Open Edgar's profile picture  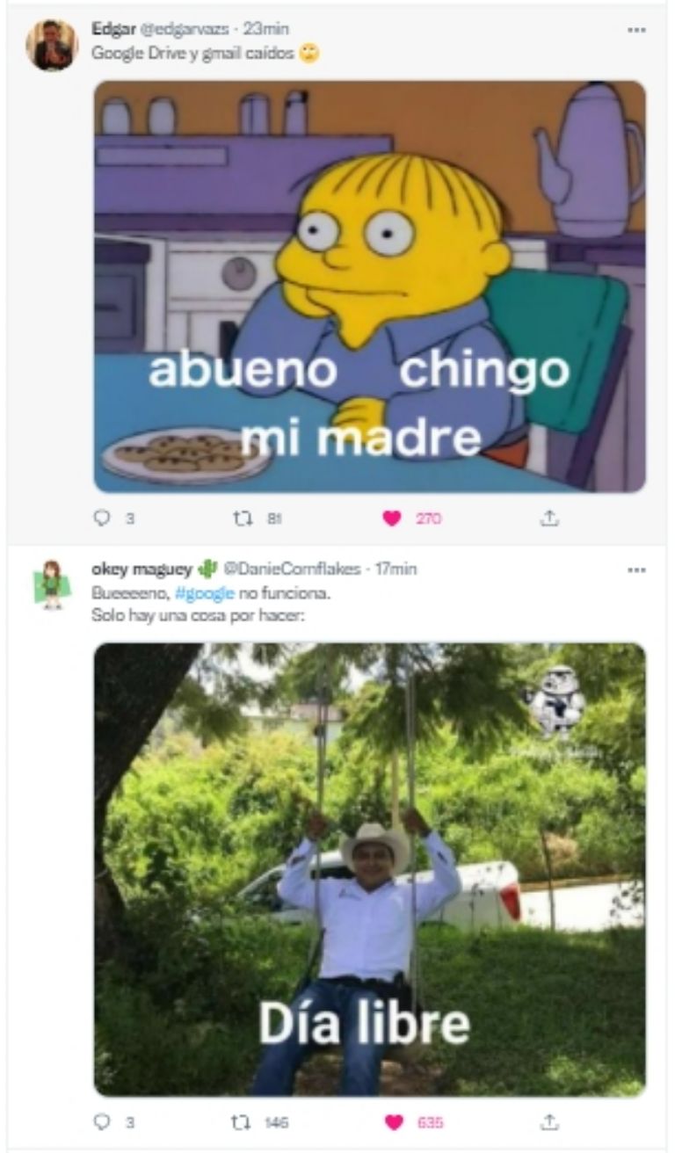pyautogui.click(x=52, y=45)
